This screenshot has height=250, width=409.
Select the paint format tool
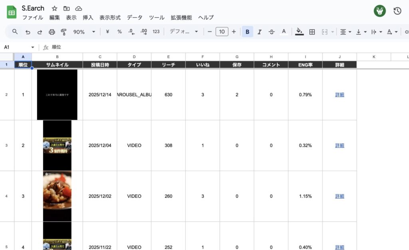64,32
